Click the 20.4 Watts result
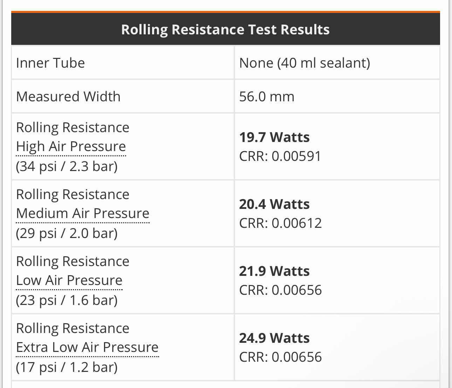This screenshot has height=388, width=452. coord(274,204)
